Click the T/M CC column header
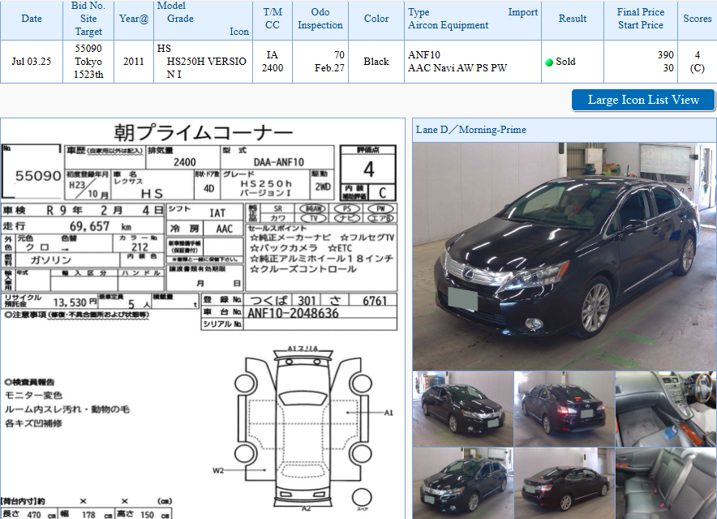Screen dimensions: 717x519 click(x=273, y=19)
